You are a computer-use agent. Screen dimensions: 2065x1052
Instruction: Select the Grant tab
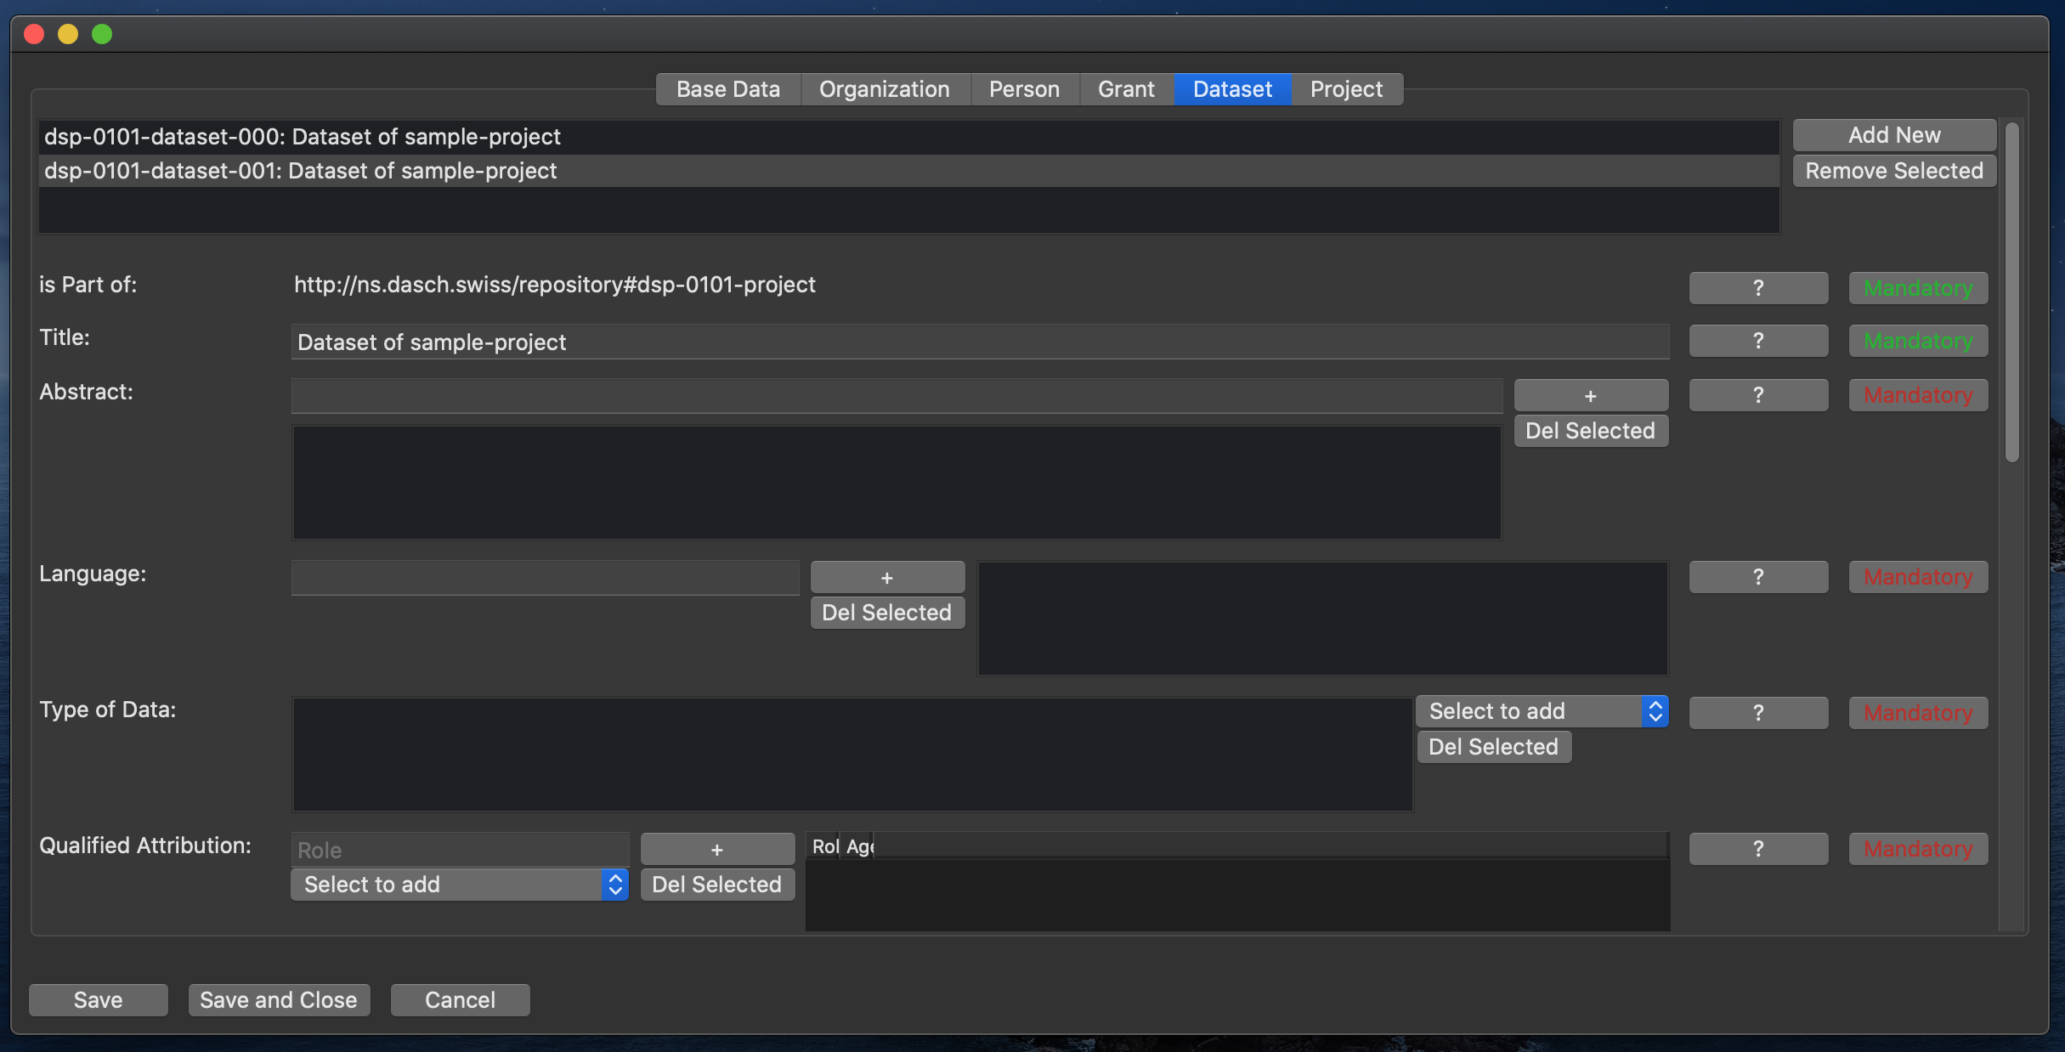pyautogui.click(x=1126, y=89)
